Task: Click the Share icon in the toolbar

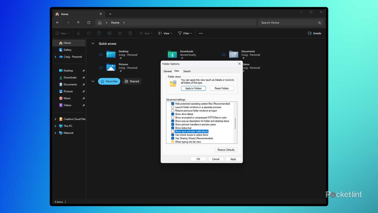Action: click(x=120, y=33)
